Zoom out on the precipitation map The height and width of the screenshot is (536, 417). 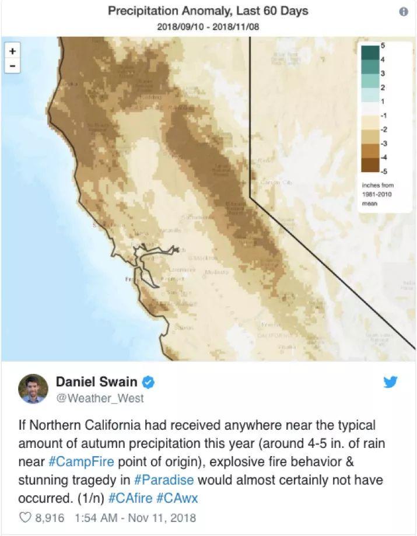[x=12, y=66]
